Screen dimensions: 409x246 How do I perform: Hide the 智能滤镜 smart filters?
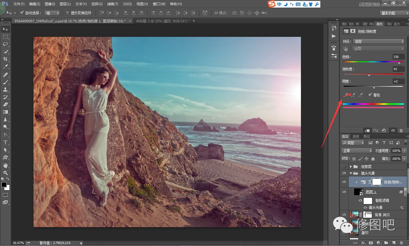[360, 200]
